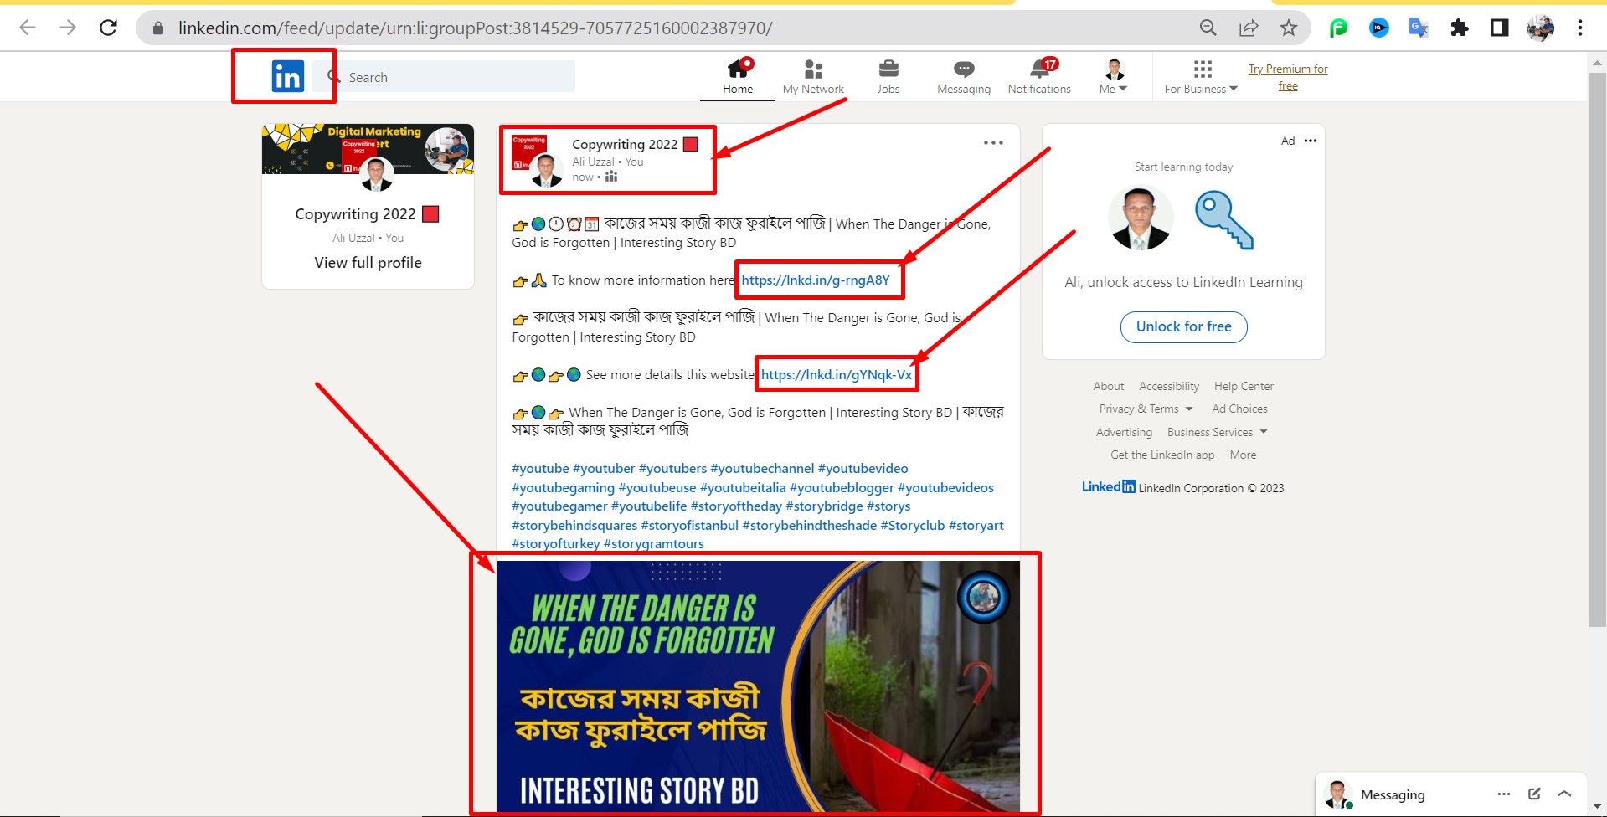Open the bottom Messaging overlay header
This screenshot has height=817, width=1607.
[x=1451, y=794]
